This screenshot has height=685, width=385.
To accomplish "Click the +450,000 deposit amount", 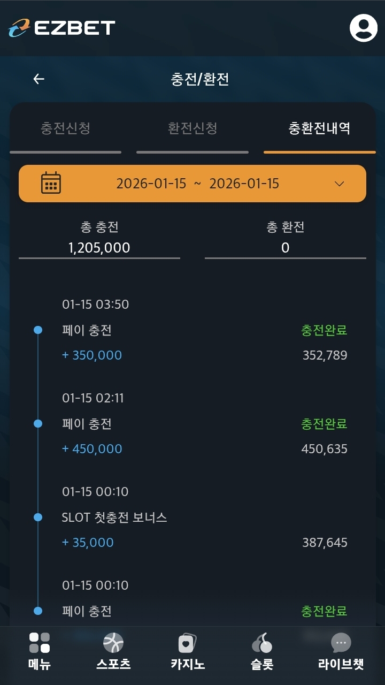I will 92,448.
